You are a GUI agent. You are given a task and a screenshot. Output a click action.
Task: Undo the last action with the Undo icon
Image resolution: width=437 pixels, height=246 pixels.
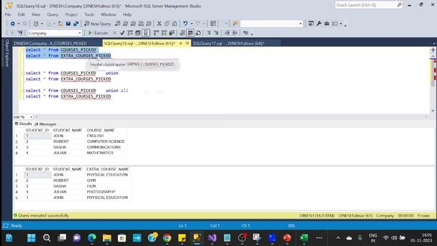(185, 24)
